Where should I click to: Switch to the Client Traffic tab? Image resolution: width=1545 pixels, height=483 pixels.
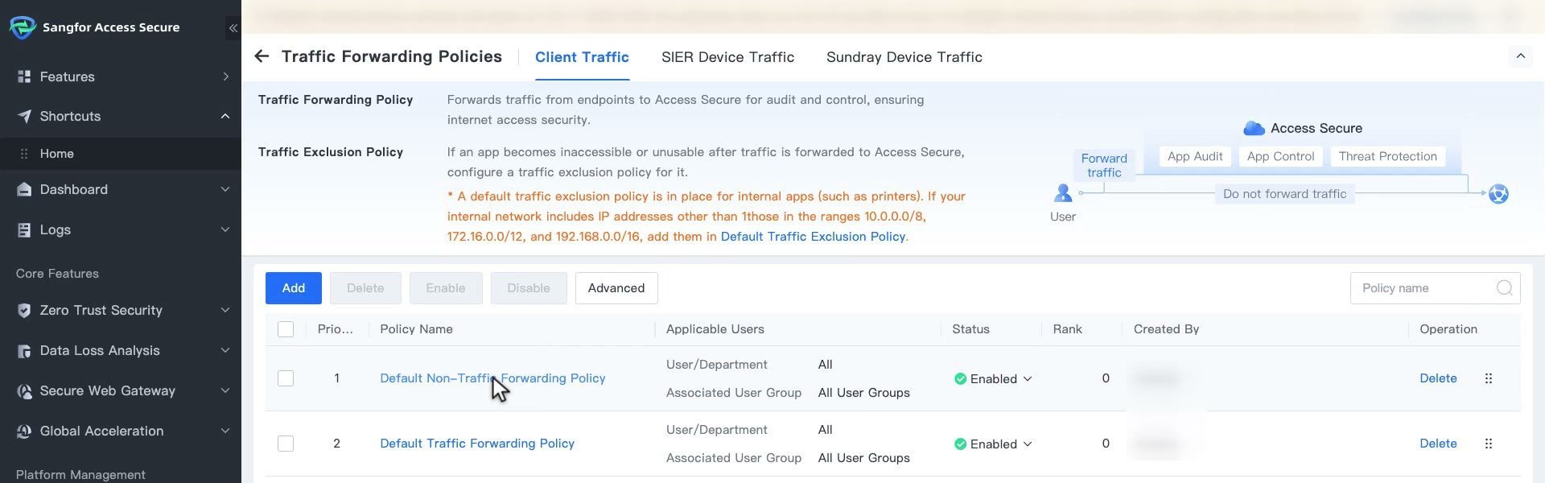[582, 57]
